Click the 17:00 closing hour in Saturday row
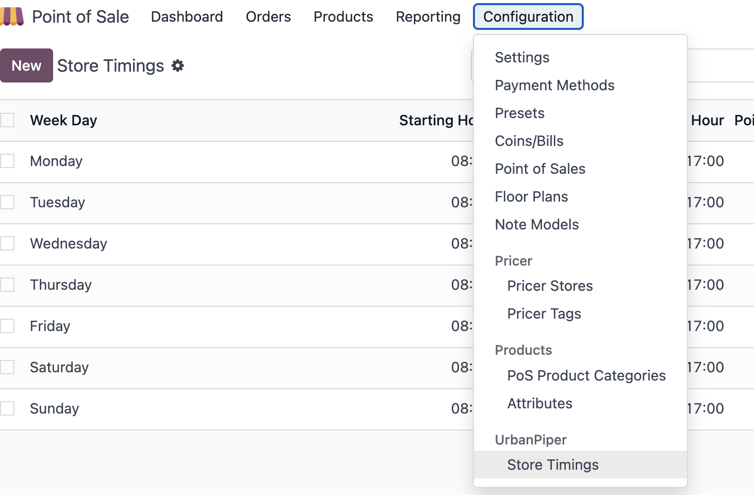The image size is (754, 495). coord(706,367)
